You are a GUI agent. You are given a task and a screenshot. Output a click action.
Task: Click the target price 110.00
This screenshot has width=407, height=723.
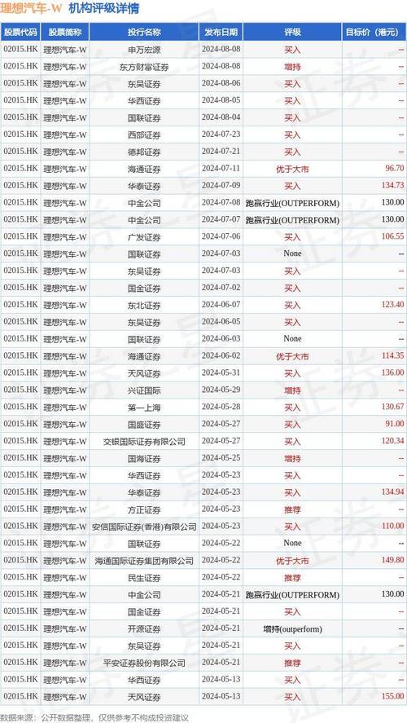(x=392, y=526)
